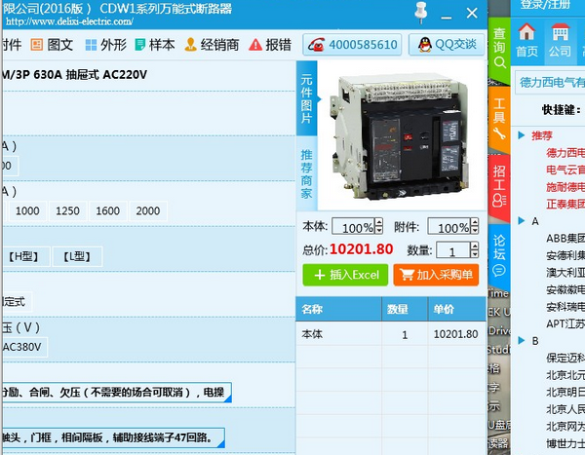Viewport: 585px width, 455px height.
Task: Click the pushpin icon in title bar
Action: [x=422, y=13]
